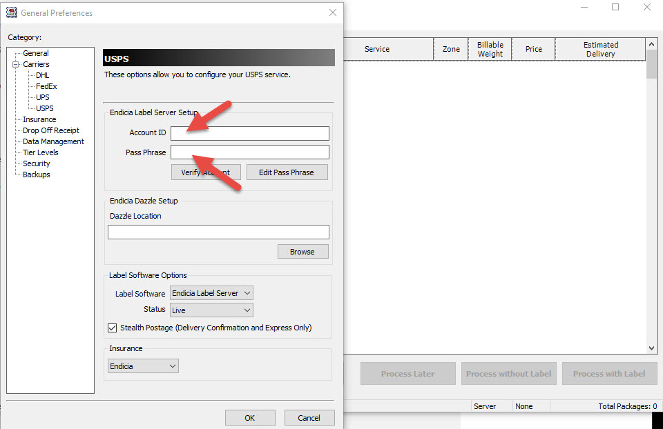Click the rate list scroll down arrow
Screen dimensions: 663x429
coord(651,348)
